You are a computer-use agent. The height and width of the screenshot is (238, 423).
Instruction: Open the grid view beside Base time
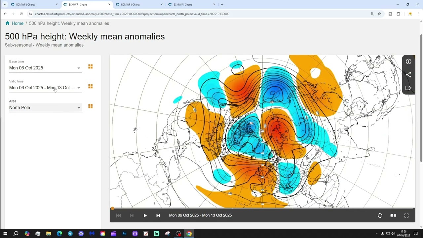coord(90,67)
